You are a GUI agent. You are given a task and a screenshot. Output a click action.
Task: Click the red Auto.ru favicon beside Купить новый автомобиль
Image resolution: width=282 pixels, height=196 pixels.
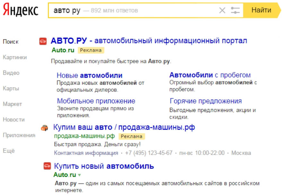pos(47,166)
